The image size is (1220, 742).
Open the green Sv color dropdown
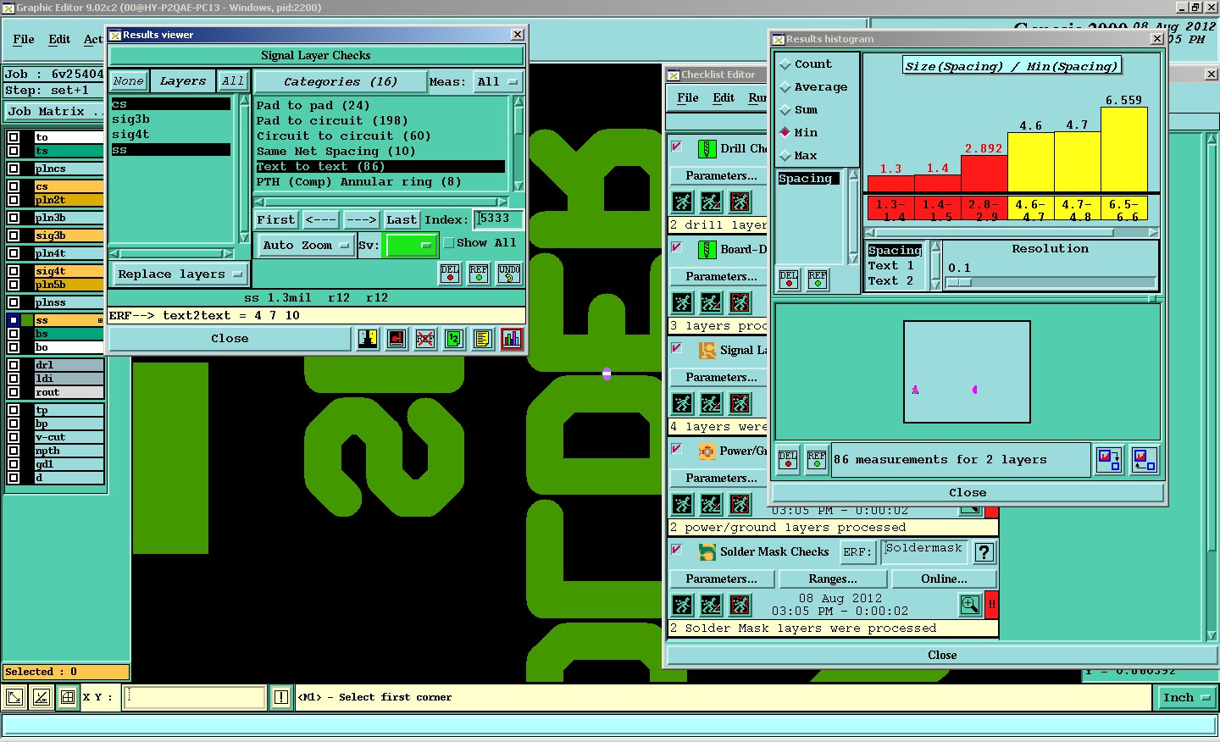(411, 246)
